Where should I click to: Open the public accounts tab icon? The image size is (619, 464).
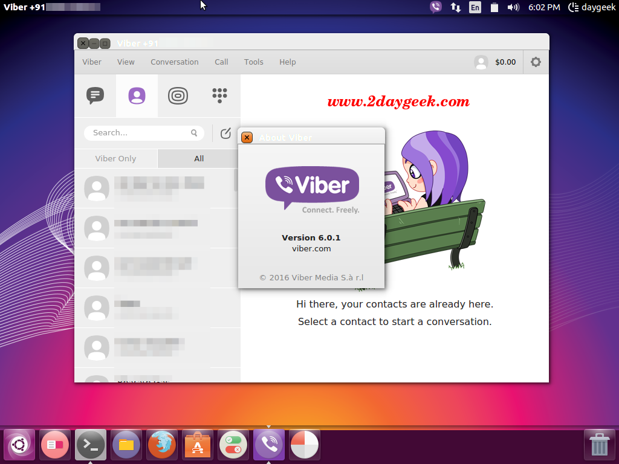[x=178, y=95]
